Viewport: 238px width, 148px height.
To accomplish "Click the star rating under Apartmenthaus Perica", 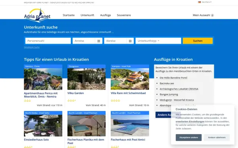I will [27, 101].
